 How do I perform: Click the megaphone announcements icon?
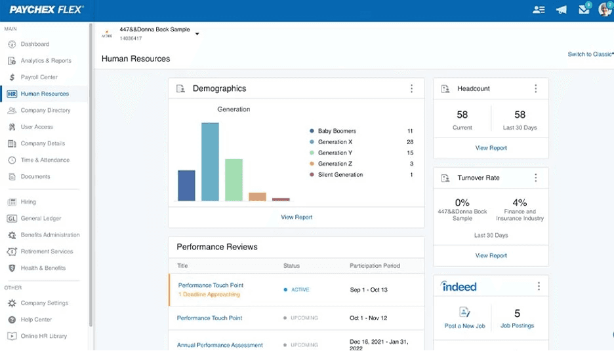click(x=561, y=10)
